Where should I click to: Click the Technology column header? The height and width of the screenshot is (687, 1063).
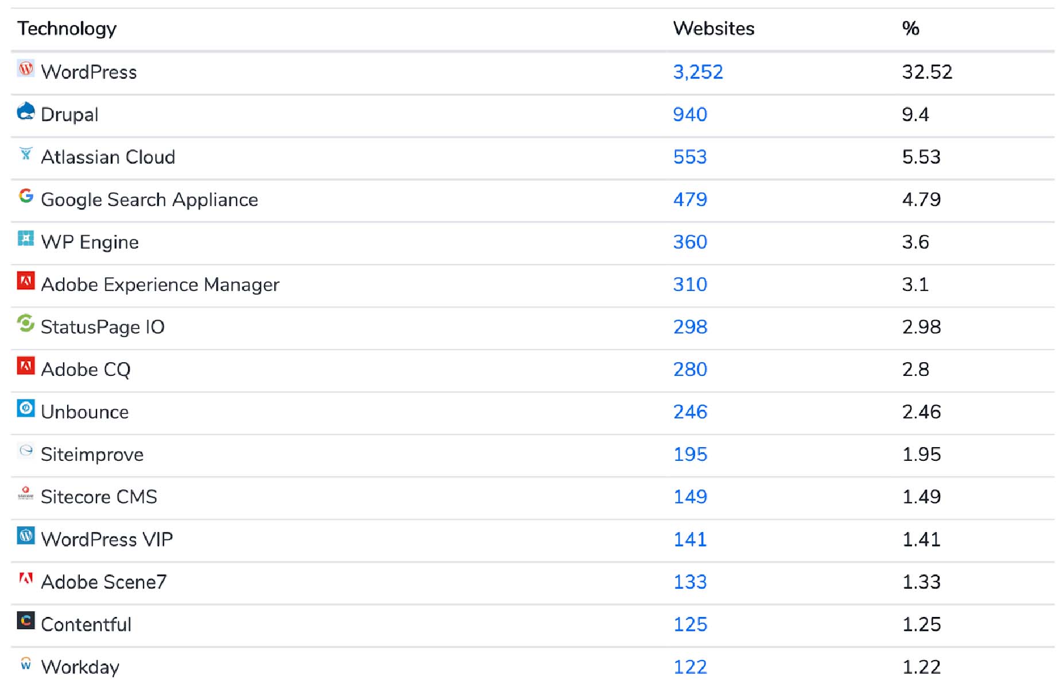click(x=67, y=29)
